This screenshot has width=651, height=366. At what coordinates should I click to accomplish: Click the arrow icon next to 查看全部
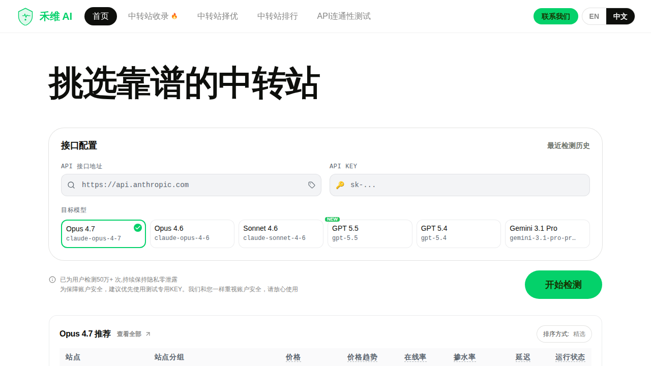(148, 334)
